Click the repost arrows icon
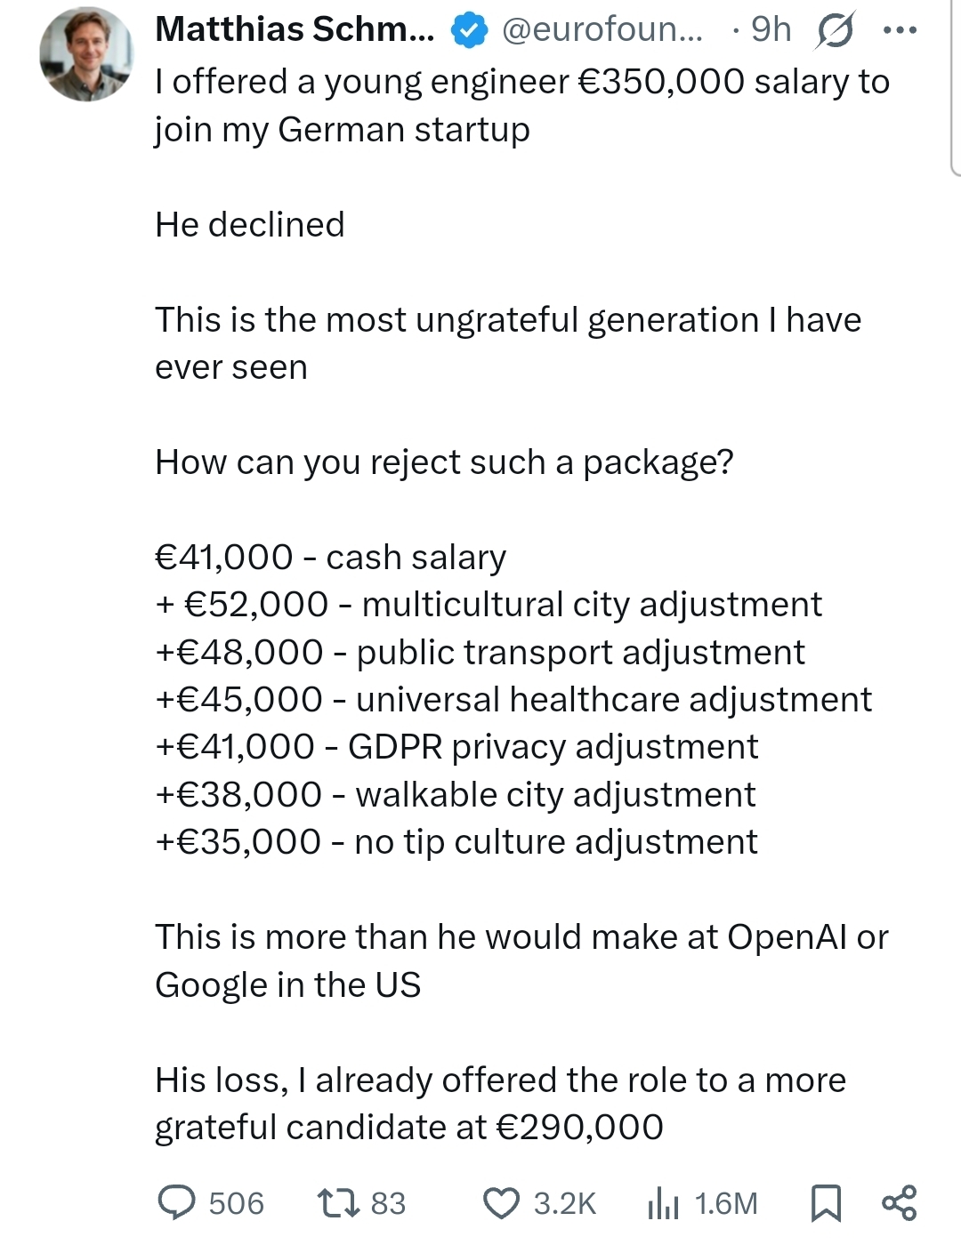 click(x=338, y=1202)
